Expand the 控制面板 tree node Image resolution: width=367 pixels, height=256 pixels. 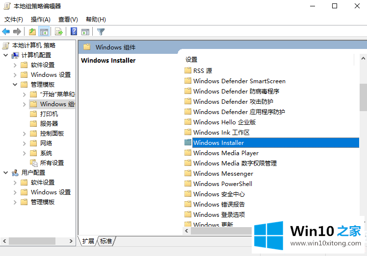click(x=25, y=134)
